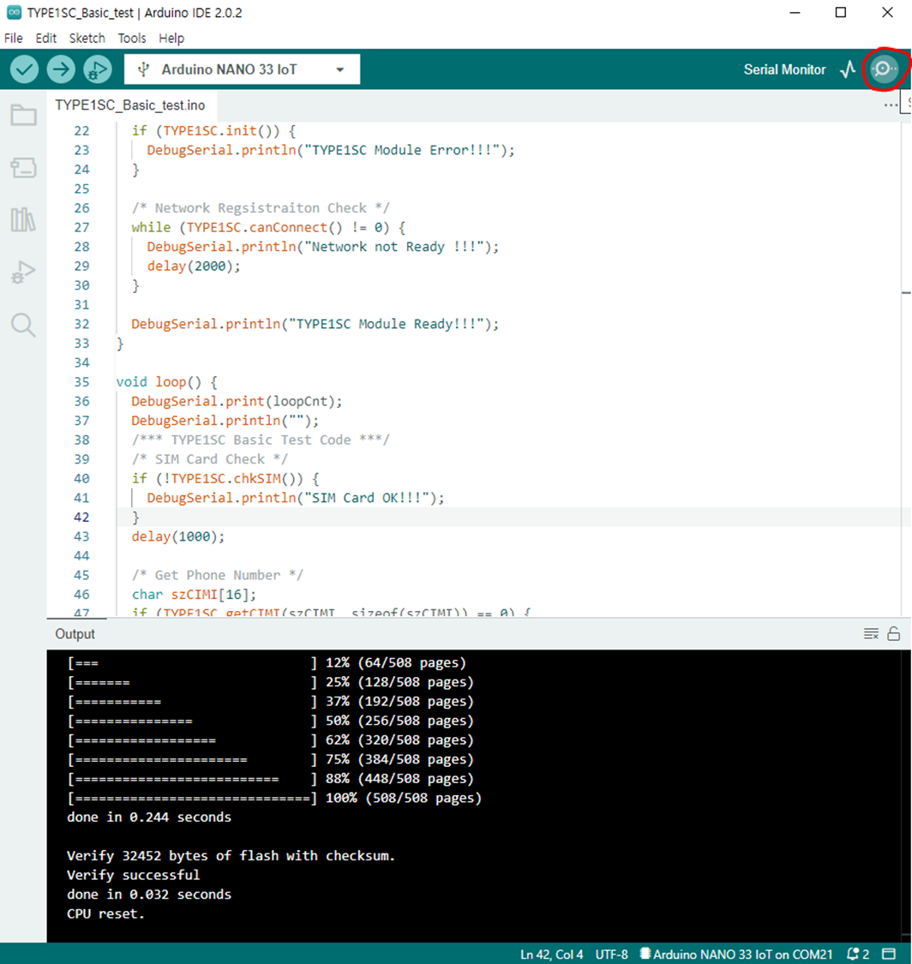Select the TYPE1SC_Basic_test.ino tab
This screenshot has height=964, width=912.
coord(130,105)
